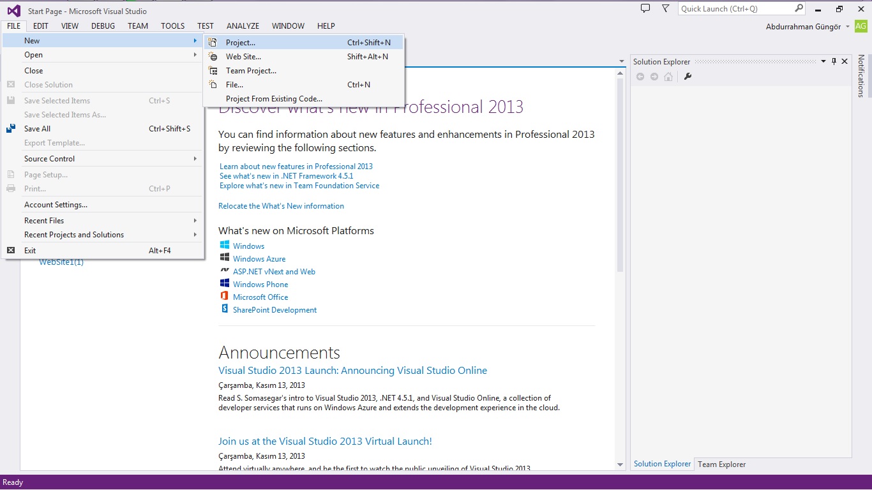Click the Windows Azure logo icon

click(225, 258)
